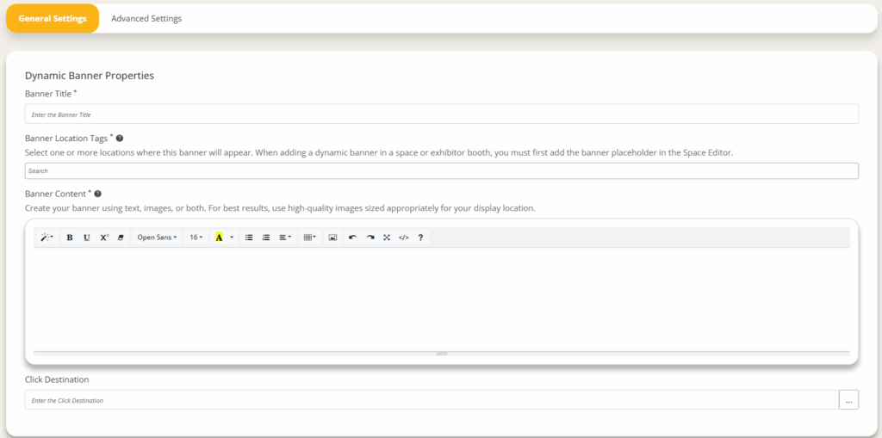Insert a numbered ordered list
This screenshot has width=882, height=438.
(x=266, y=238)
